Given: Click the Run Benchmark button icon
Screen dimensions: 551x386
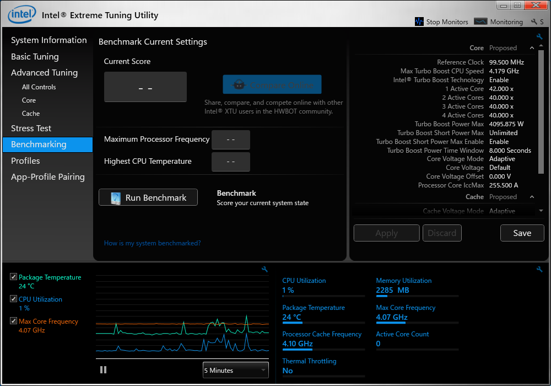Looking at the screenshot, I should point(115,198).
